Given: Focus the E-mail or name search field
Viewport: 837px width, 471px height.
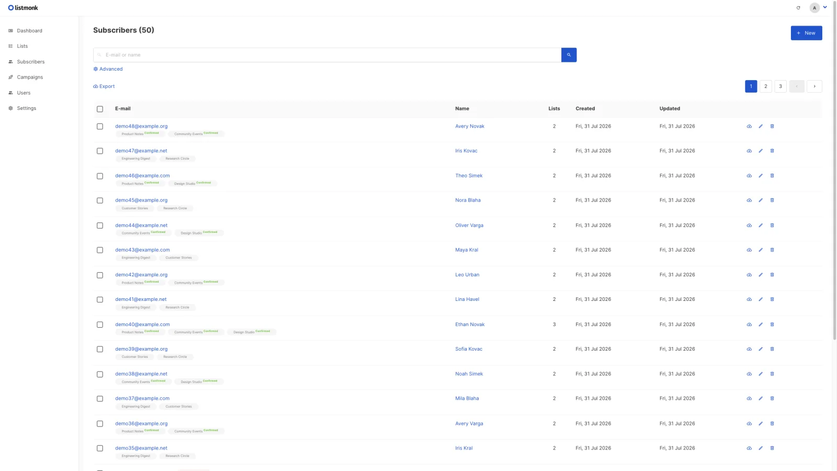Looking at the screenshot, I should coord(327,55).
